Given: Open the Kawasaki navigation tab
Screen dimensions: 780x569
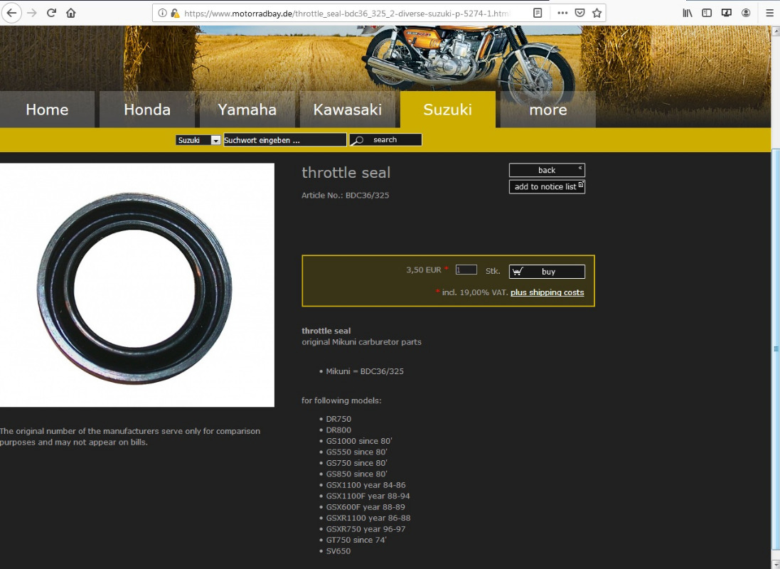Looking at the screenshot, I should (348, 110).
